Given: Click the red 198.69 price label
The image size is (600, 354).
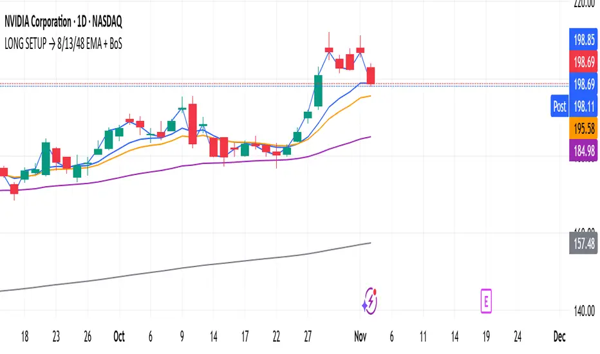Looking at the screenshot, I should click(583, 62).
